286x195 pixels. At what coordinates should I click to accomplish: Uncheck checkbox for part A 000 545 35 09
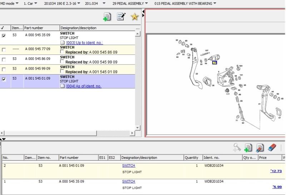(x=4, y=36)
